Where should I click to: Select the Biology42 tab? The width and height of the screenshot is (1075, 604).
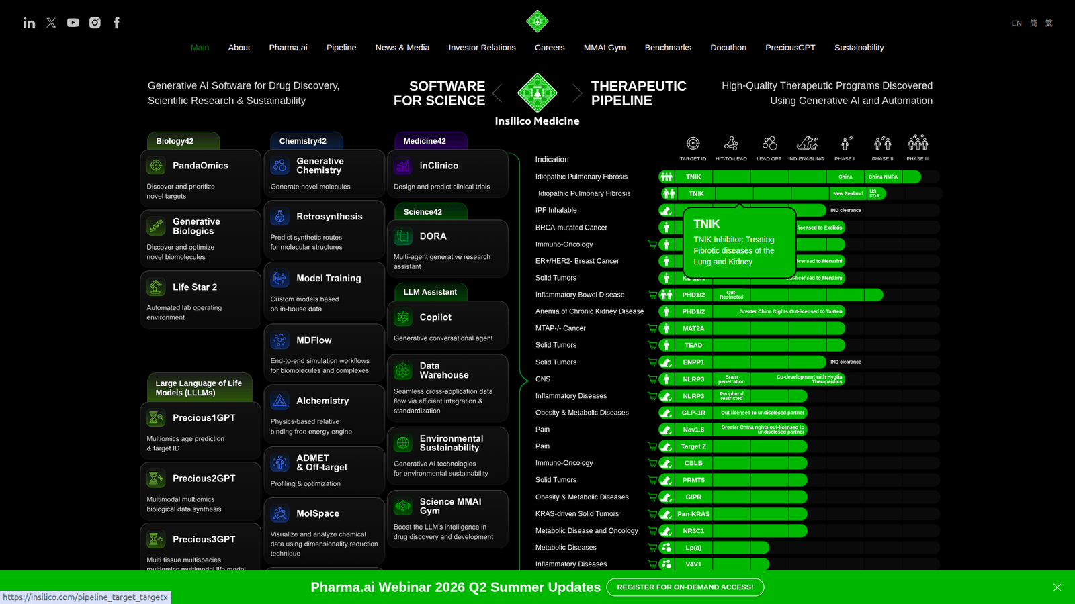pyautogui.click(x=183, y=141)
